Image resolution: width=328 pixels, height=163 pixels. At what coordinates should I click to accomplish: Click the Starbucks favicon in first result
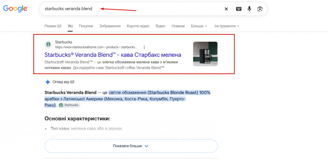point(48,44)
